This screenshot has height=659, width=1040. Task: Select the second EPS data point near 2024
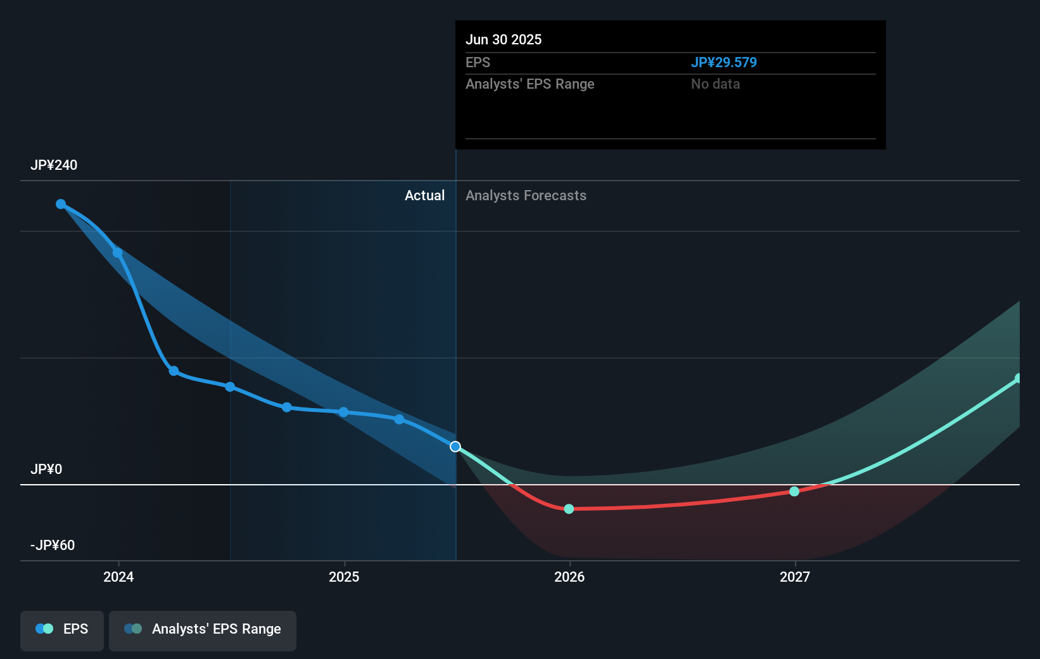[x=118, y=253]
